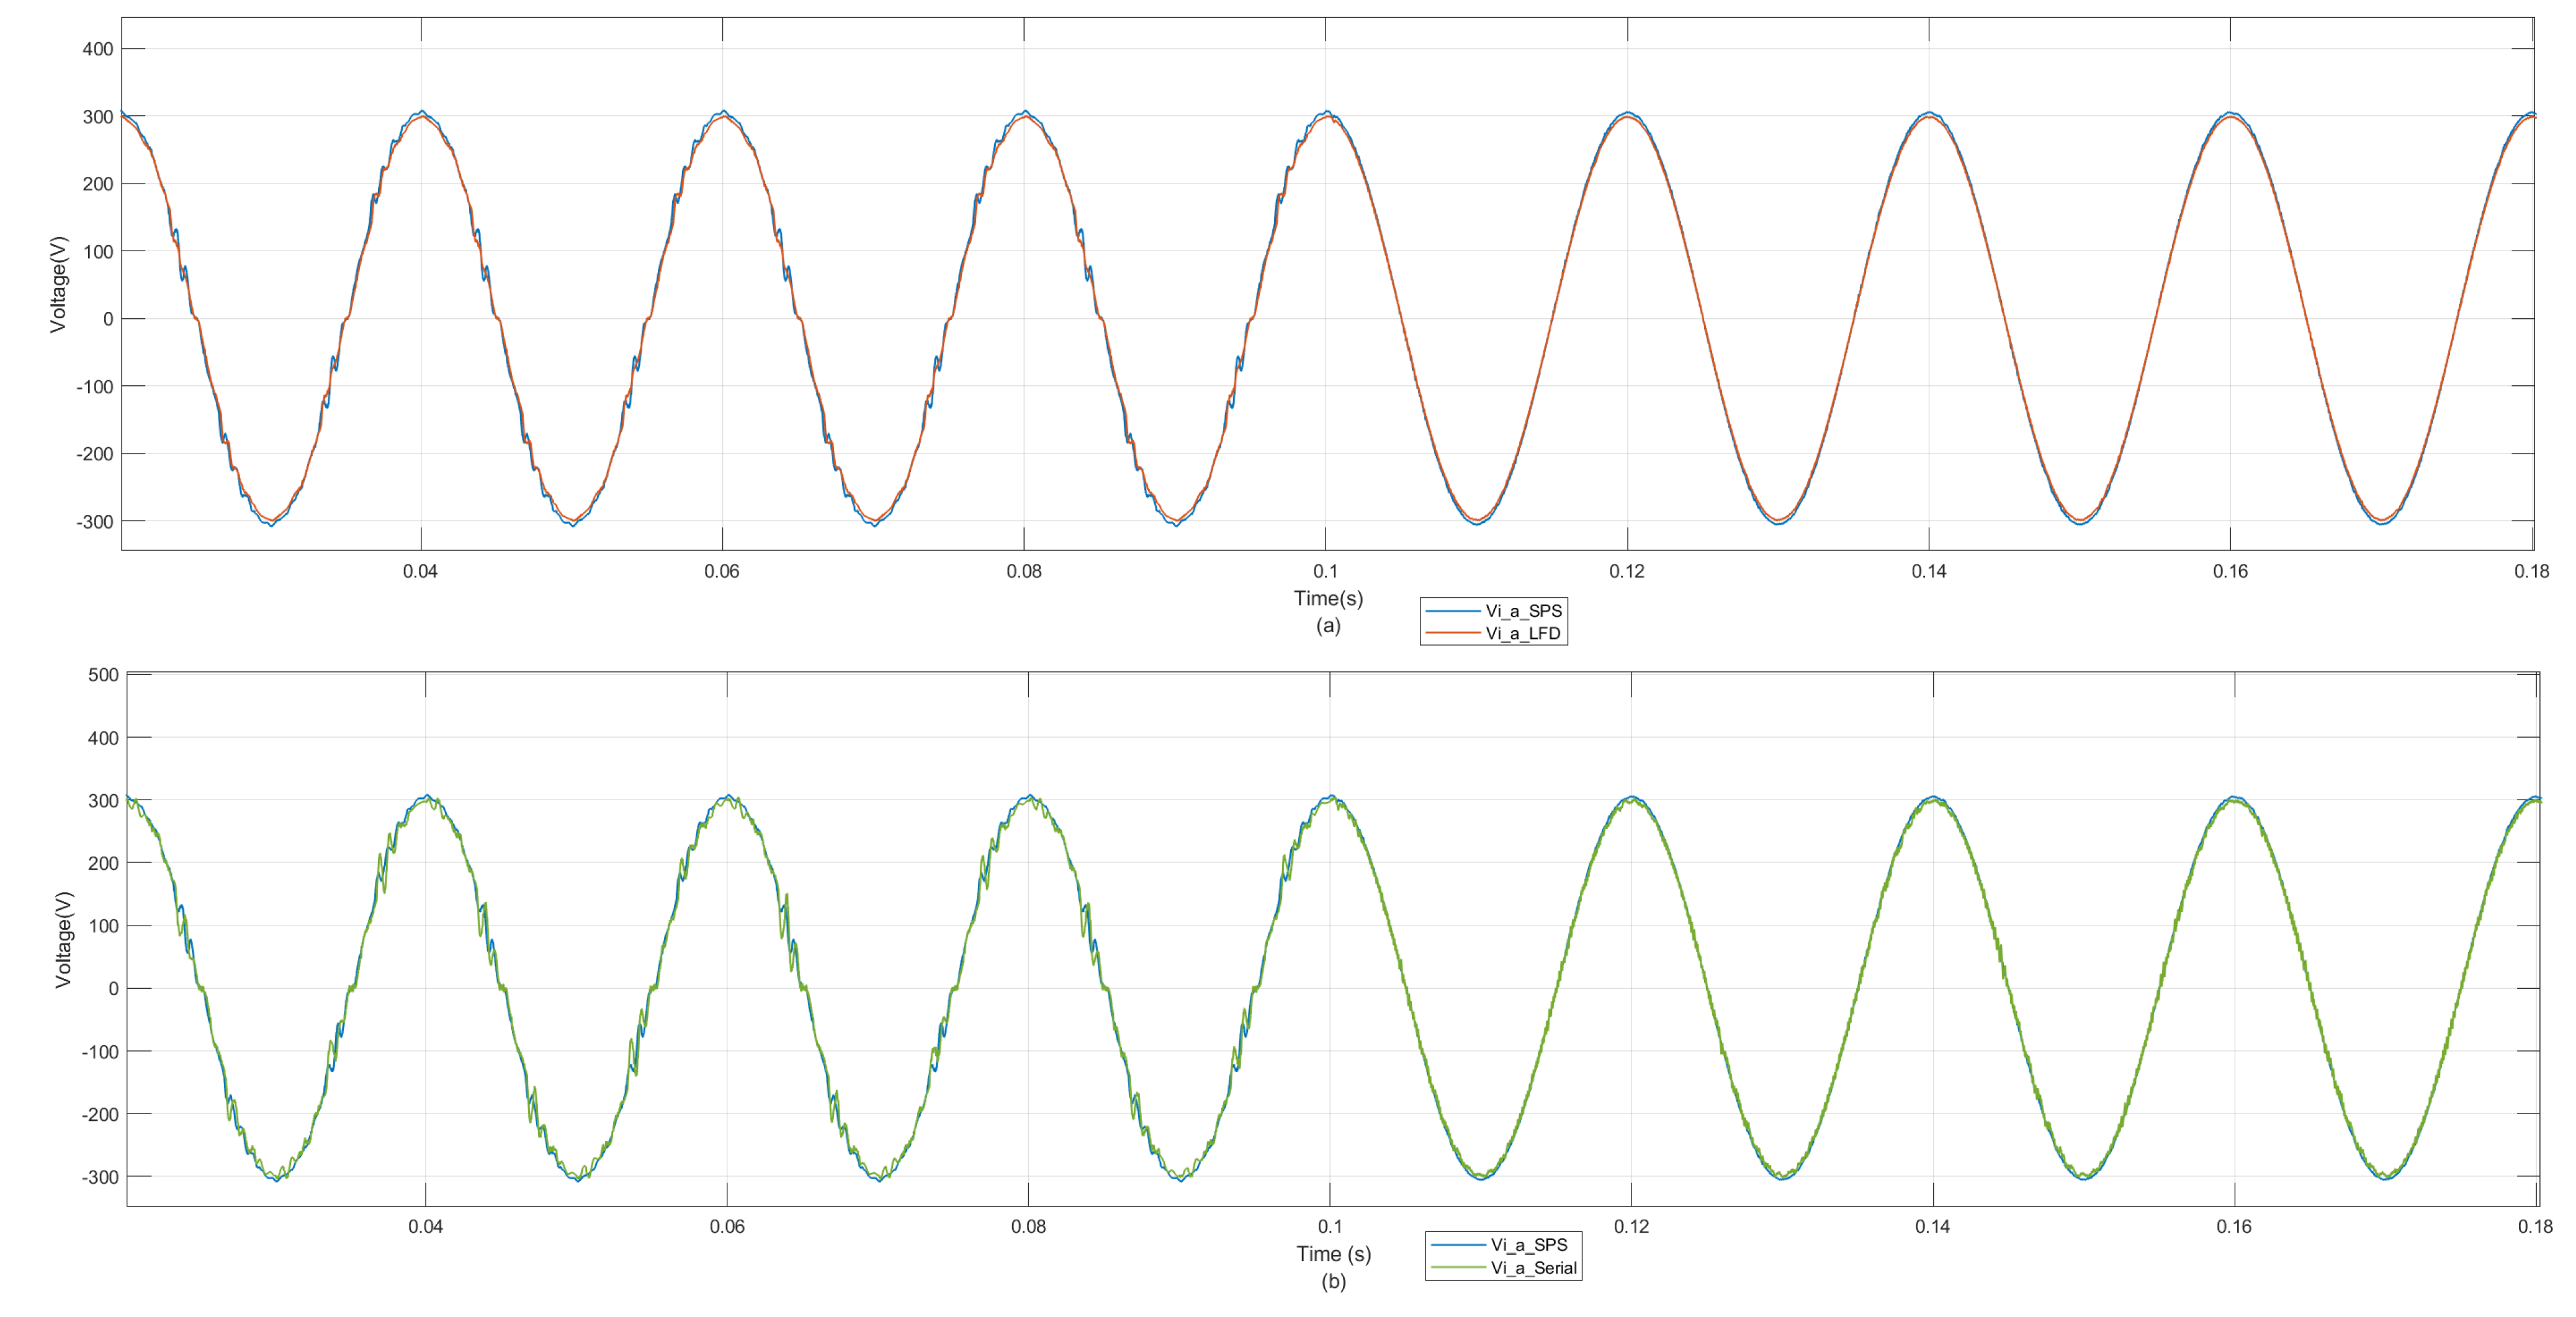Click the 500 y-tick label on bottom plot

[x=103, y=675]
